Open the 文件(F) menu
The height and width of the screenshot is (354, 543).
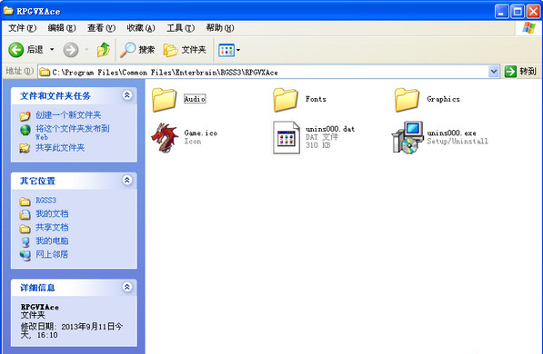(22, 27)
